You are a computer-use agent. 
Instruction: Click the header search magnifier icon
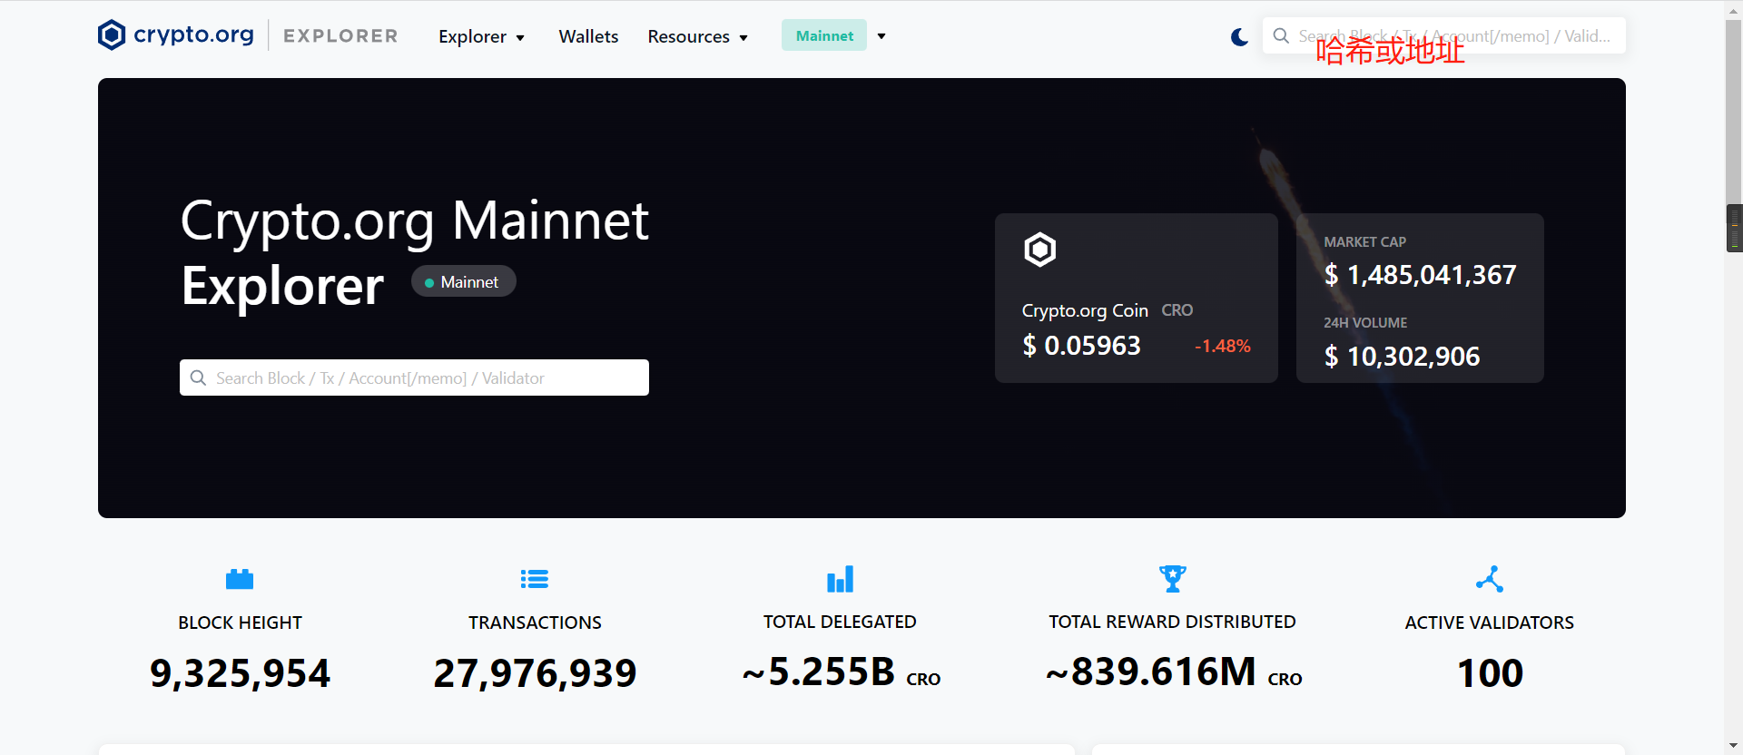click(x=1281, y=36)
